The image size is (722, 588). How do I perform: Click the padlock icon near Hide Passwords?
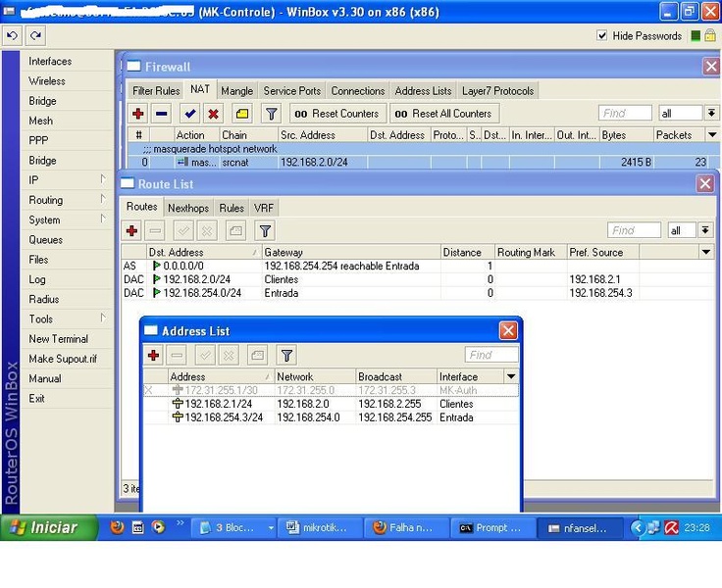709,35
